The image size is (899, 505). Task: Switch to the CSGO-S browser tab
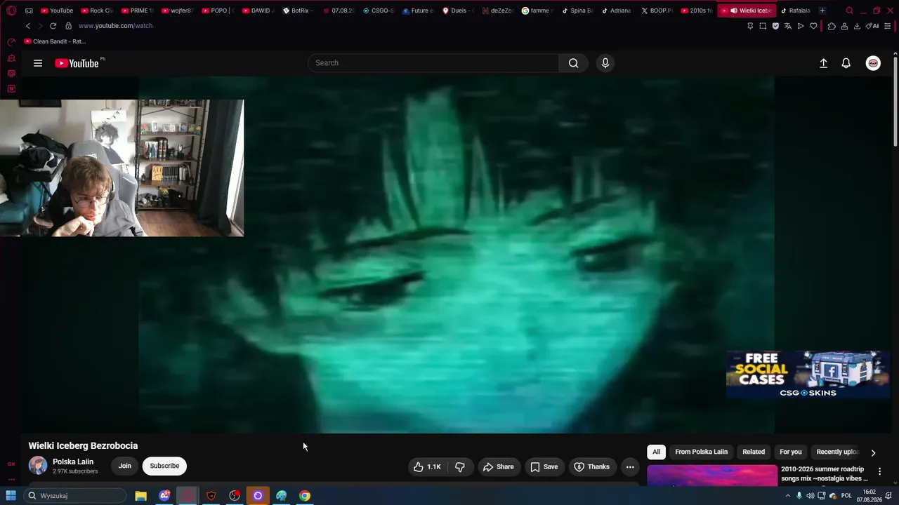coord(378,11)
